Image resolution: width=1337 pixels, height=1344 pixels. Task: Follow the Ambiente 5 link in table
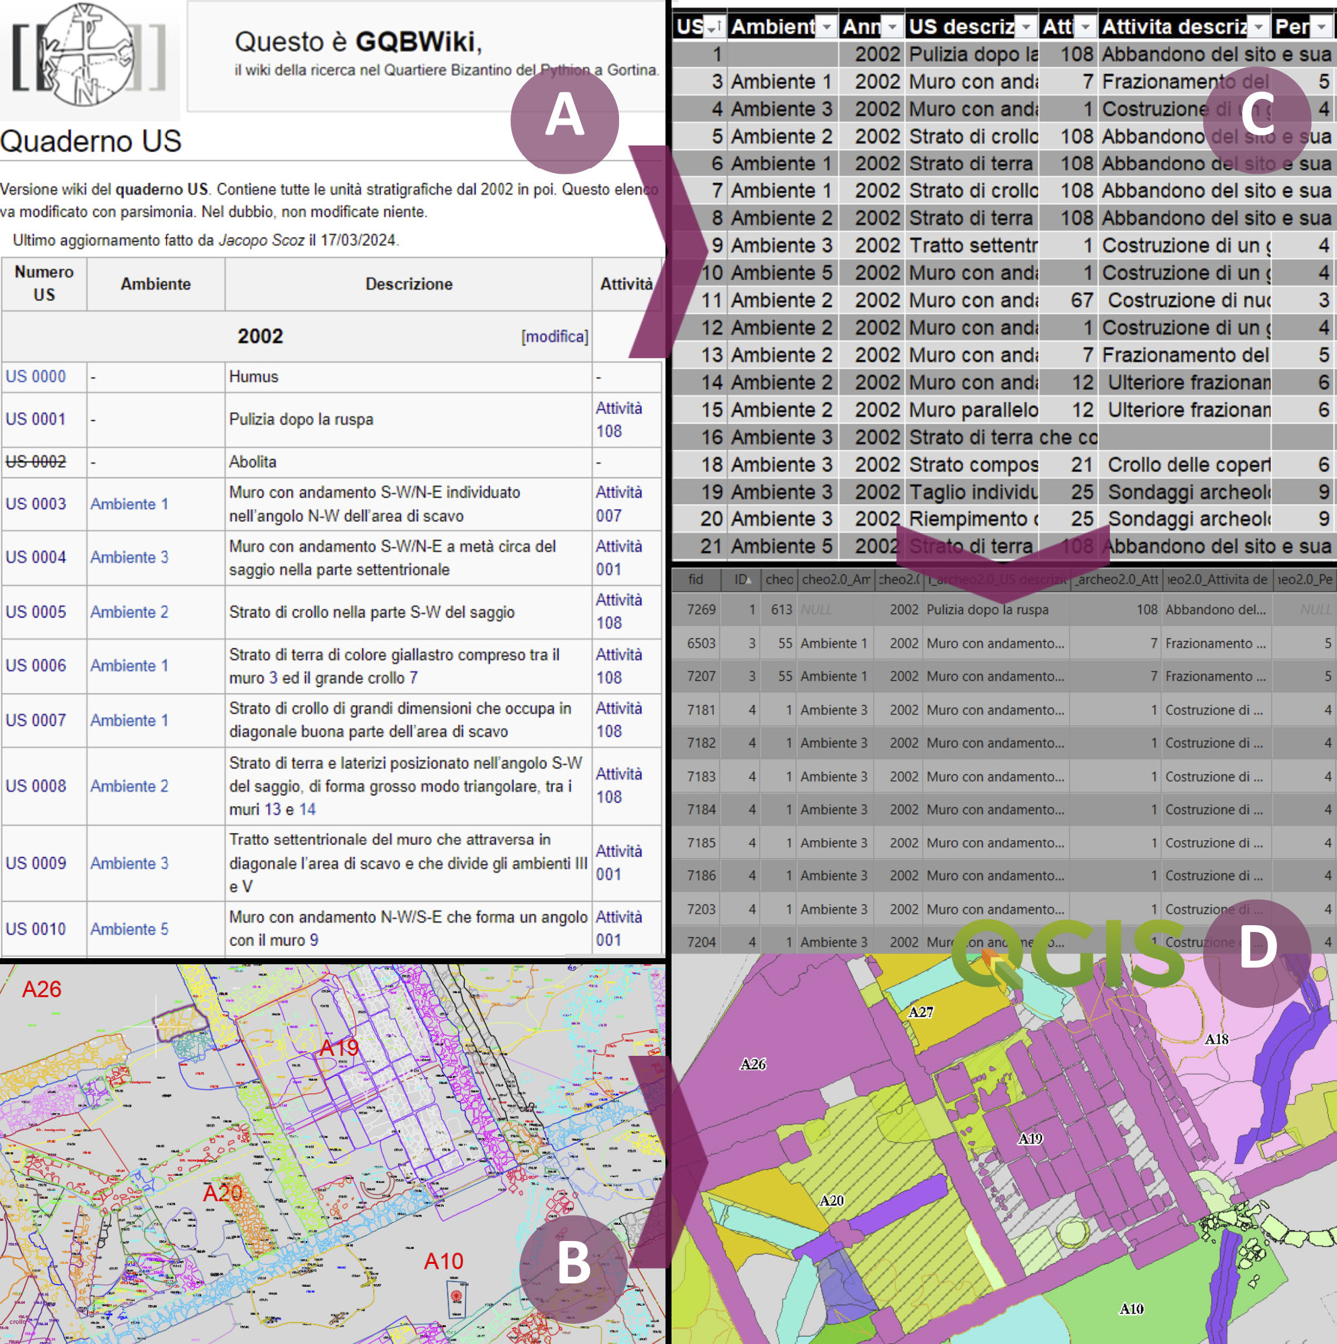tap(129, 929)
